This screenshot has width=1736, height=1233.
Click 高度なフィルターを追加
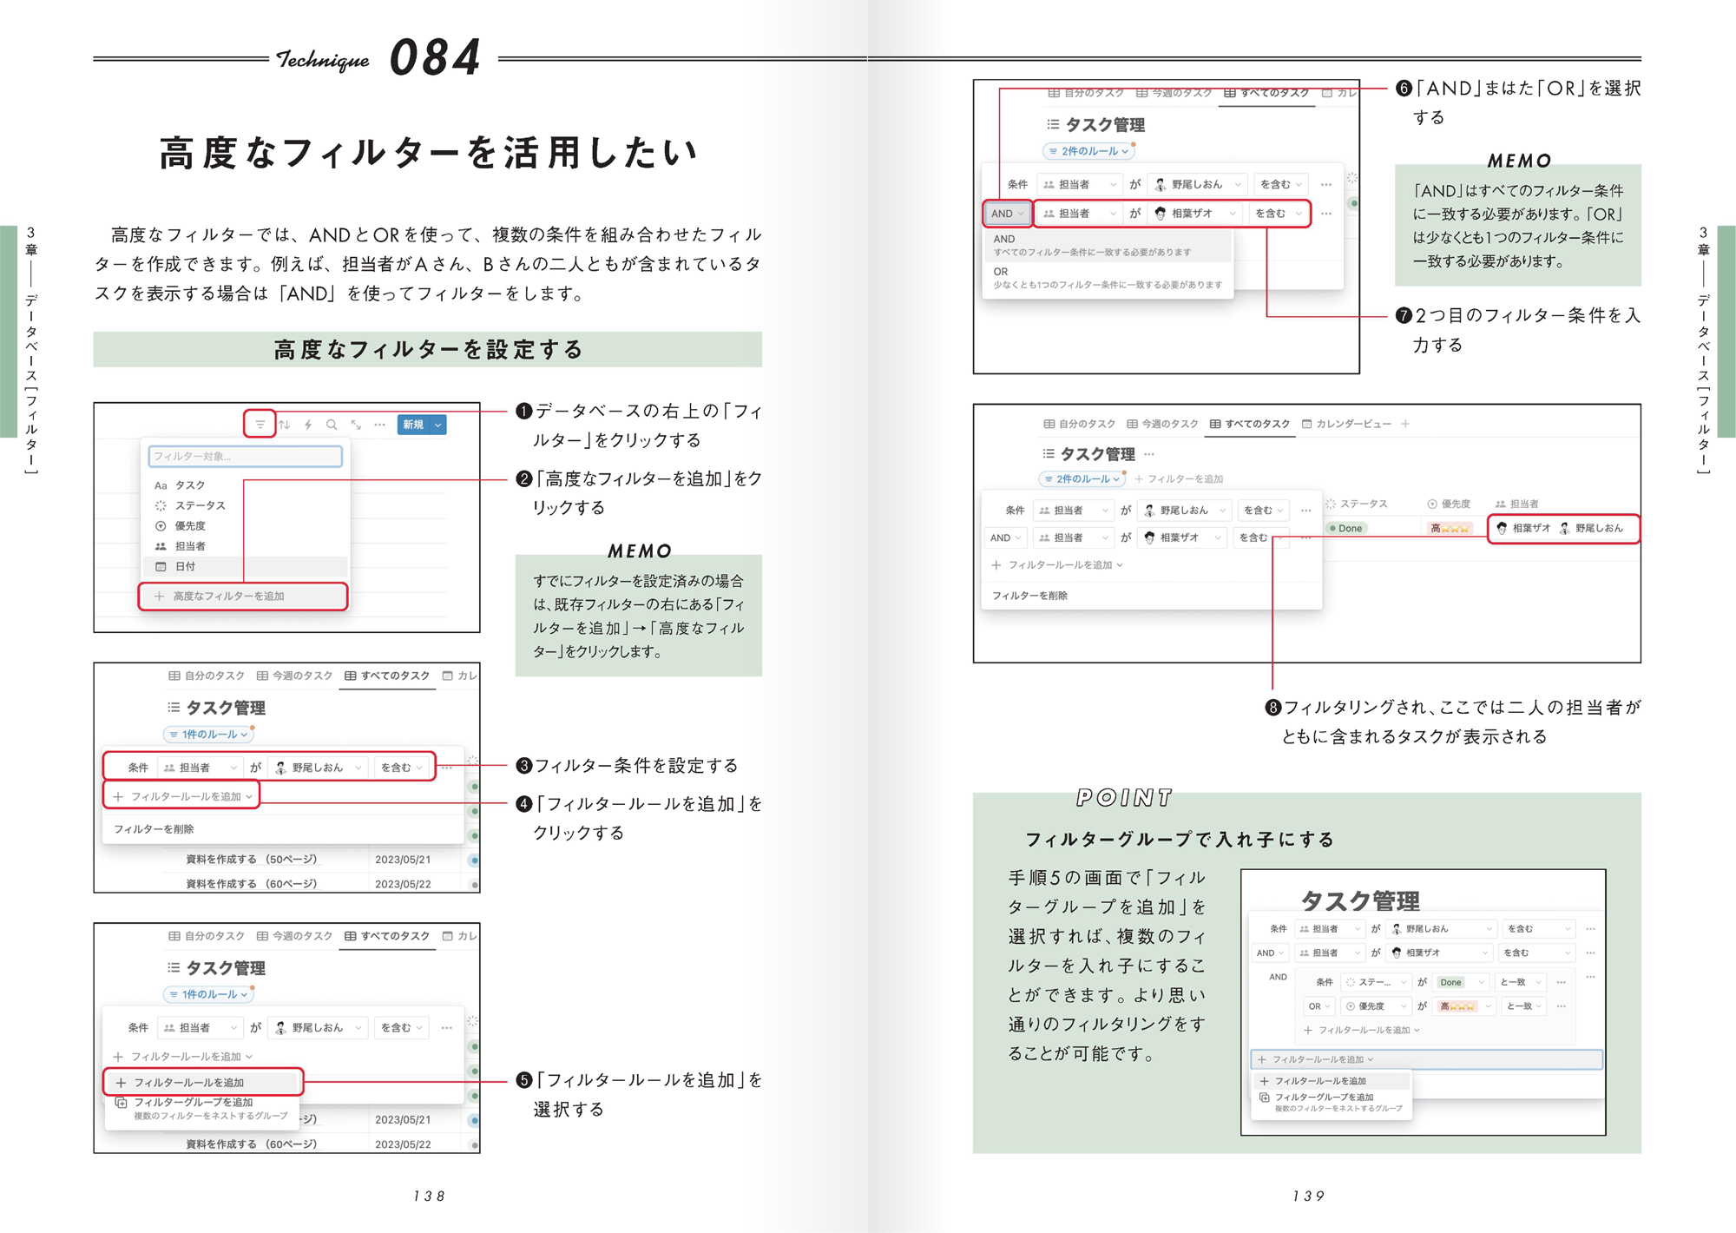point(244,597)
